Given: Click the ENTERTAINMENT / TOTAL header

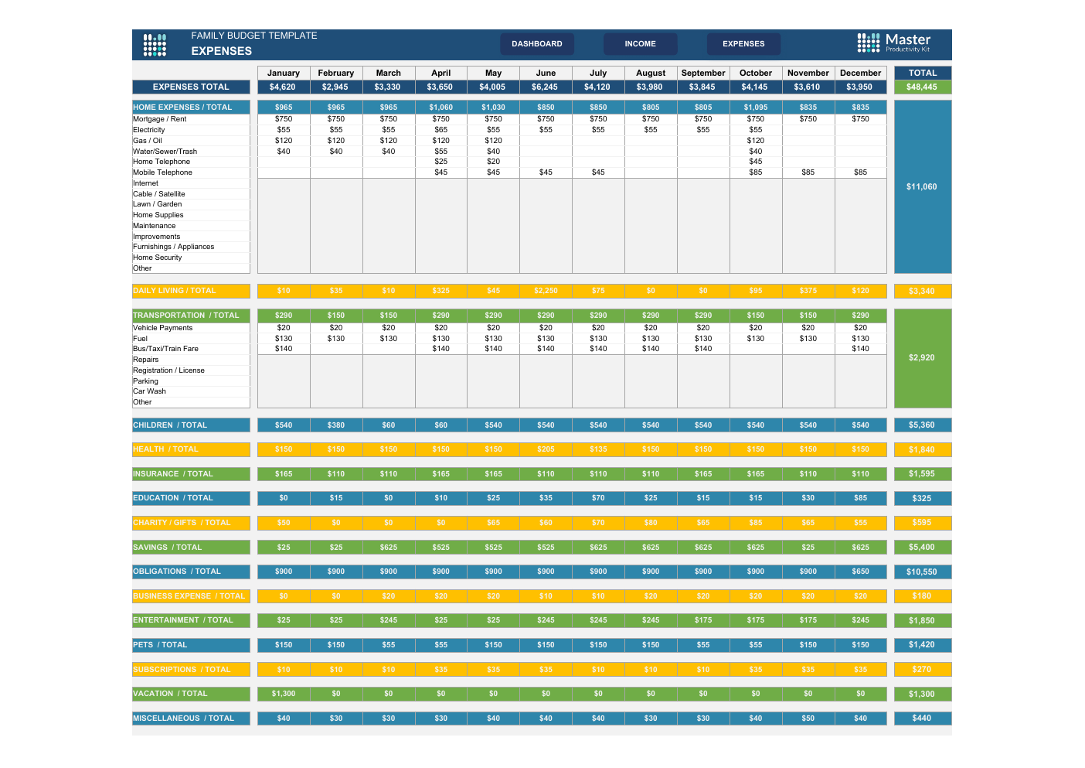Looking at the screenshot, I should [191, 620].
